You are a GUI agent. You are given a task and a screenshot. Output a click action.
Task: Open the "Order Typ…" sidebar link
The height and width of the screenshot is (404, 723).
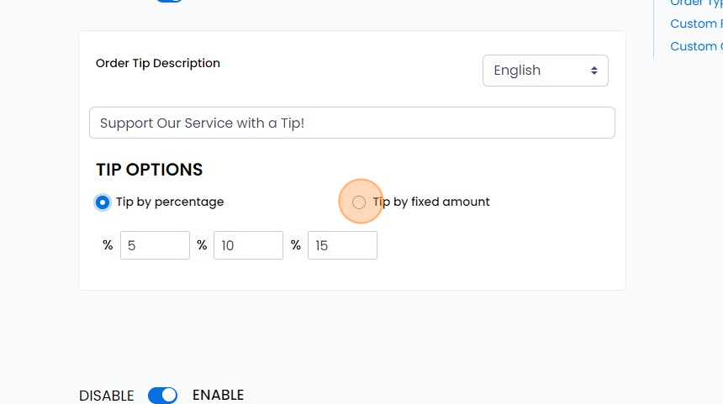click(695, 3)
